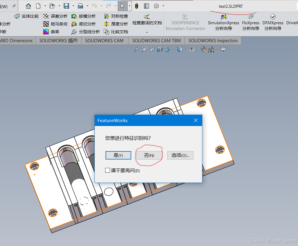Click Section View icon in view toolbar
The width and height of the screenshot is (298, 246).
160,49
